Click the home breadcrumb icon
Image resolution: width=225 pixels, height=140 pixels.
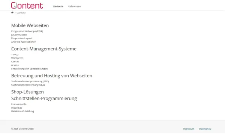tap(12, 13)
